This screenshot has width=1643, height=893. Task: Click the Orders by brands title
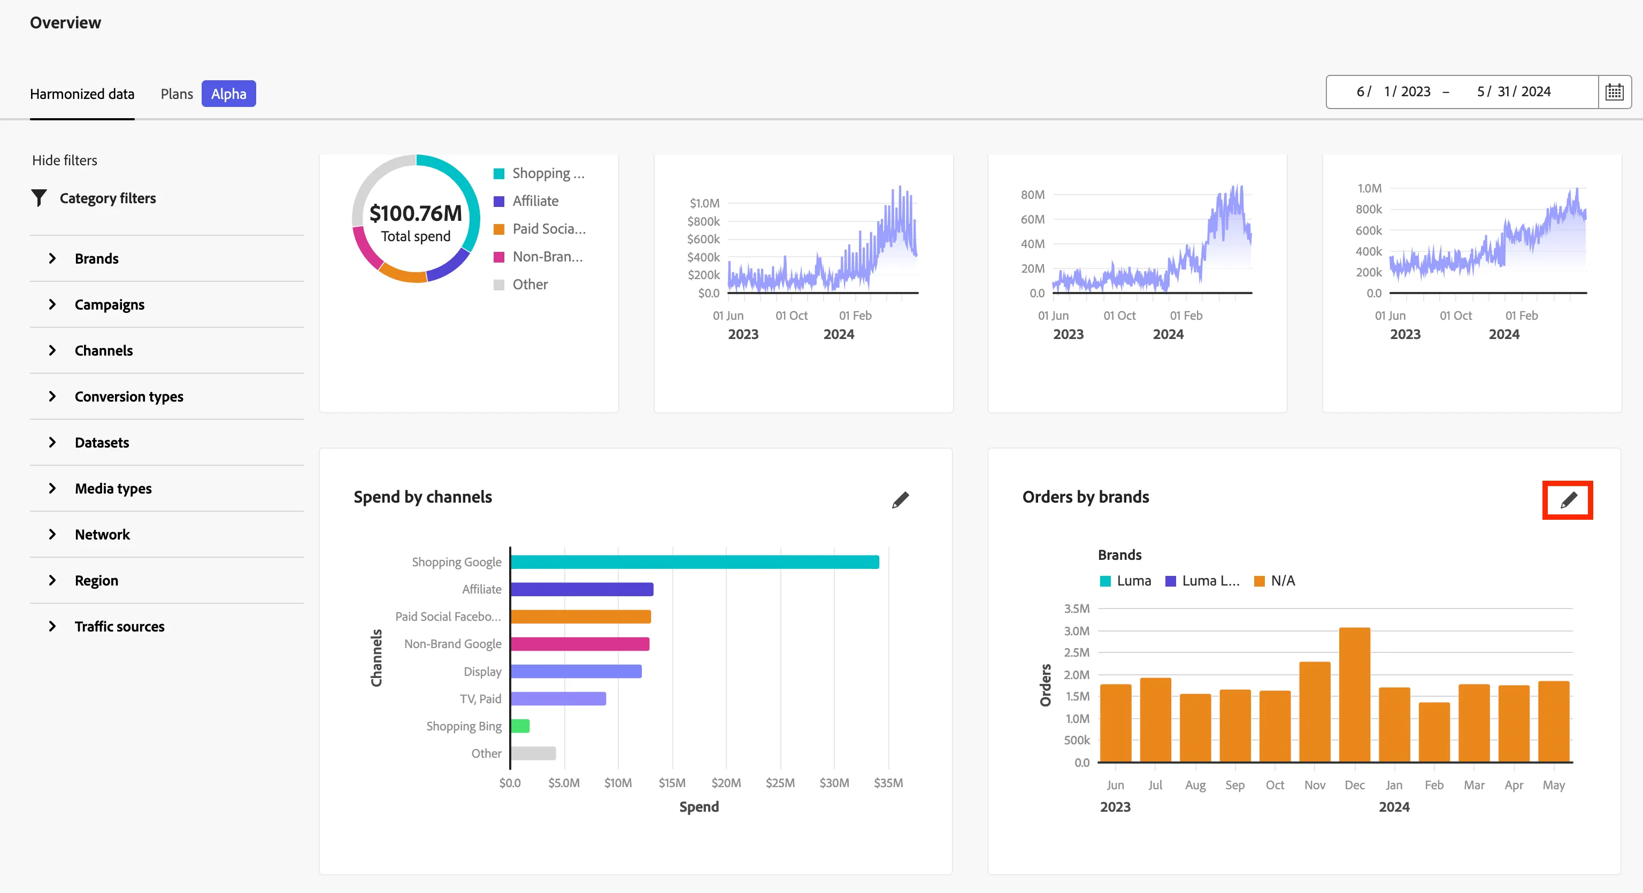pos(1086,497)
